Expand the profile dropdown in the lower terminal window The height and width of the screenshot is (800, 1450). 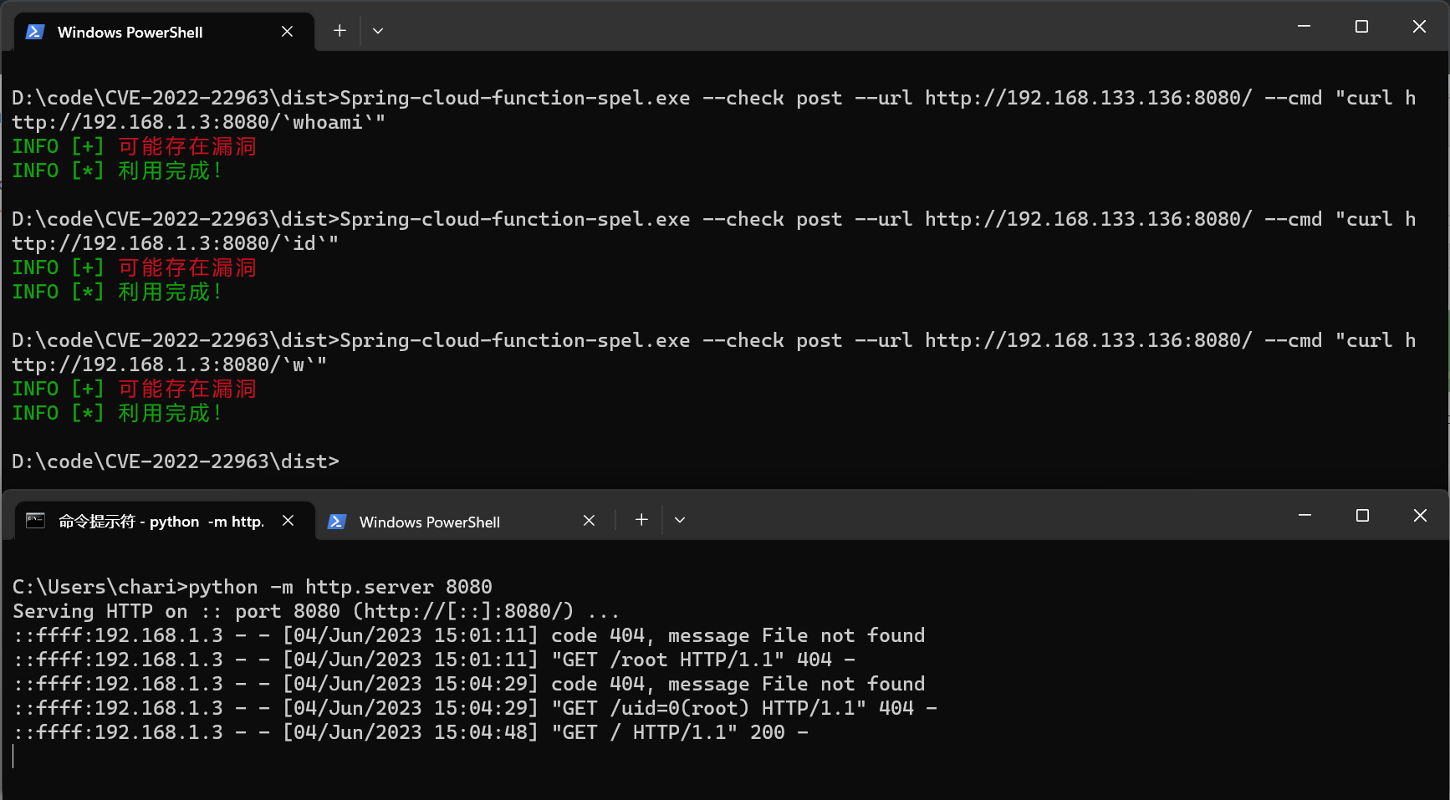coord(680,520)
